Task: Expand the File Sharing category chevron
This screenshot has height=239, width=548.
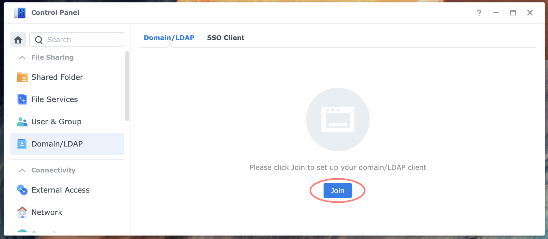Action: click(x=22, y=57)
